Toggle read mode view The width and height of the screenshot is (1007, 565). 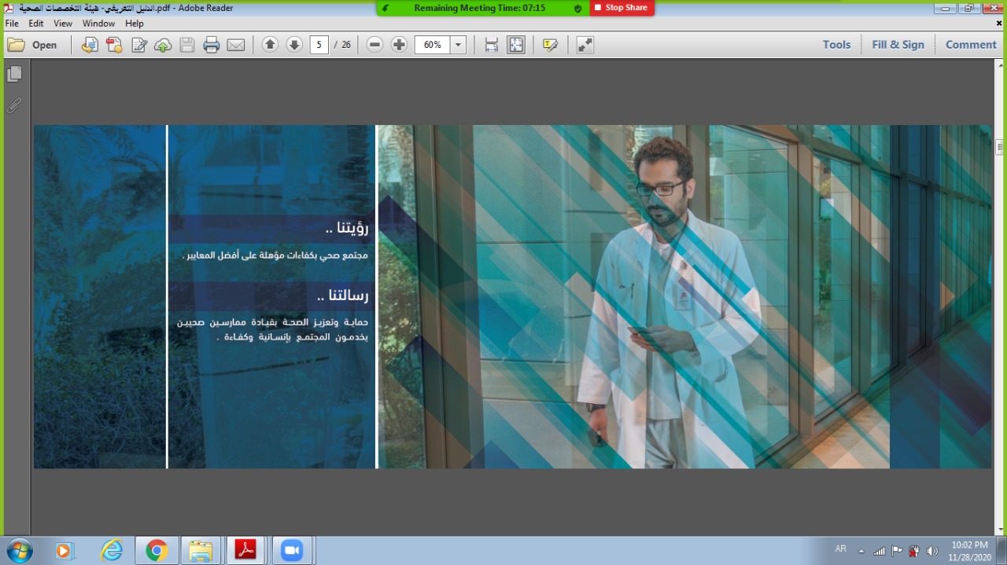pos(585,45)
